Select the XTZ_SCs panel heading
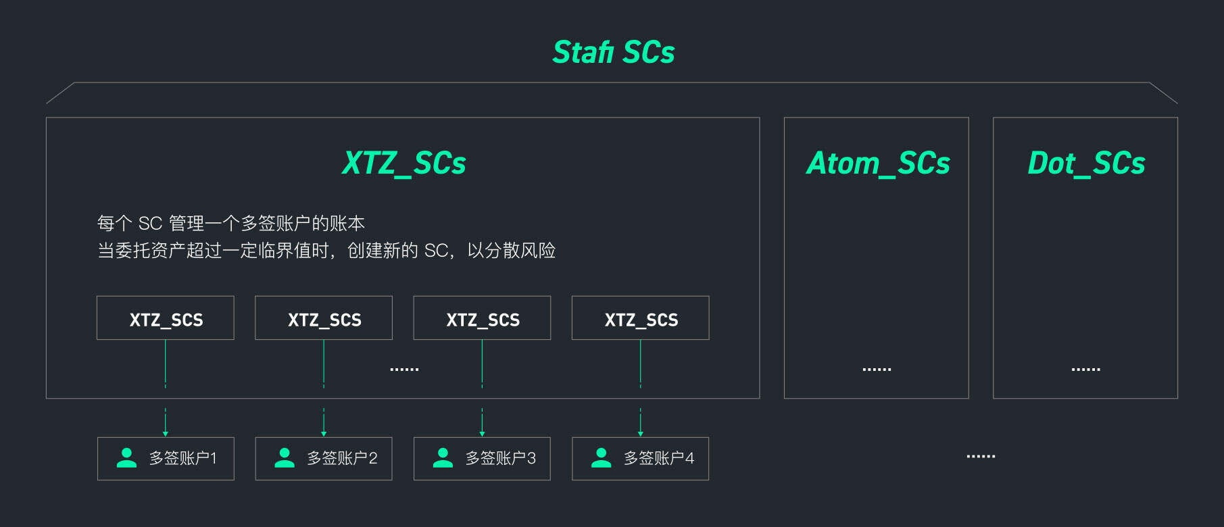 pyautogui.click(x=404, y=164)
